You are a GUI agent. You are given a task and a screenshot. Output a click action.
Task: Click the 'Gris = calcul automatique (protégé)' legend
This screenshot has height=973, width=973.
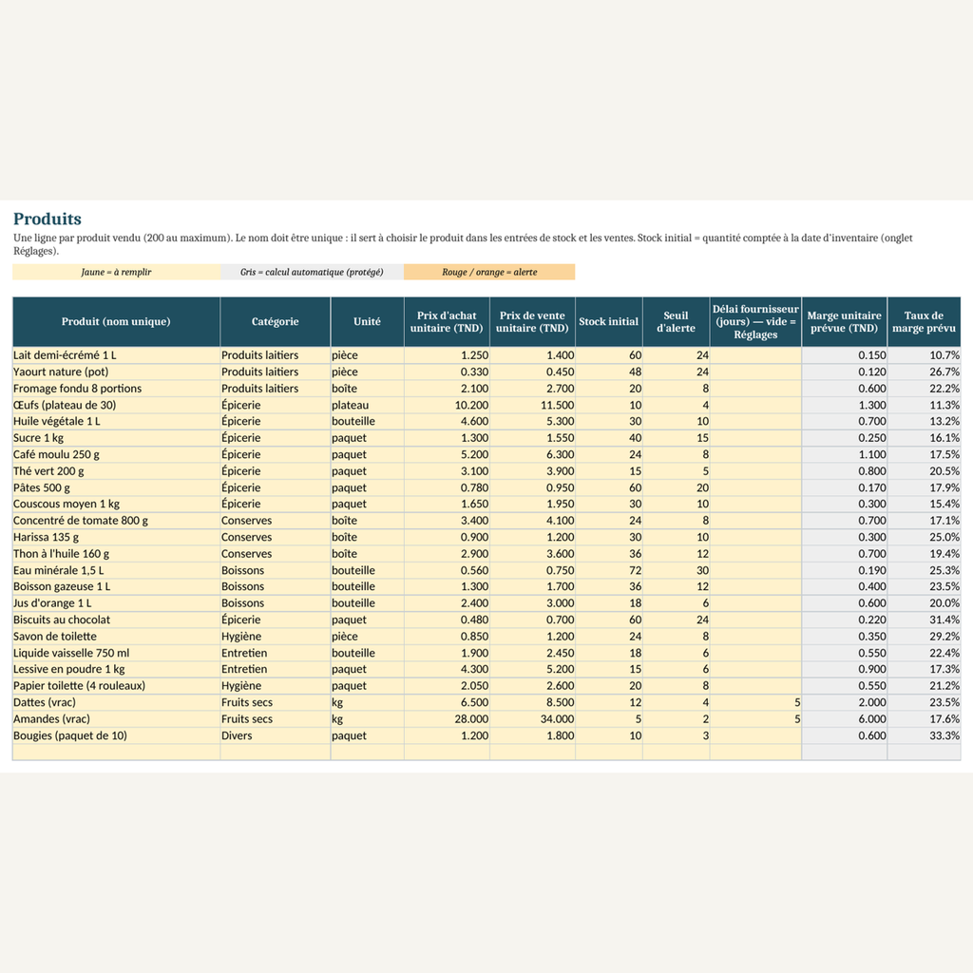click(x=312, y=272)
